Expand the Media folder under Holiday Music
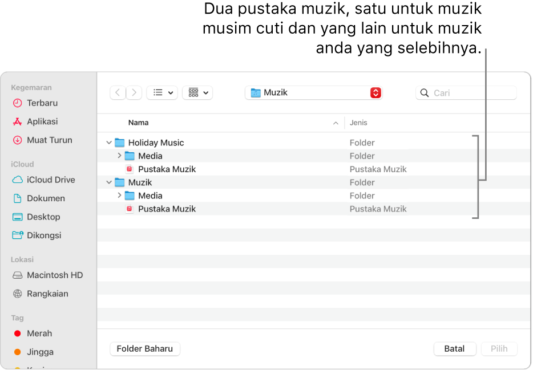This screenshot has width=533, height=370. tap(119, 156)
